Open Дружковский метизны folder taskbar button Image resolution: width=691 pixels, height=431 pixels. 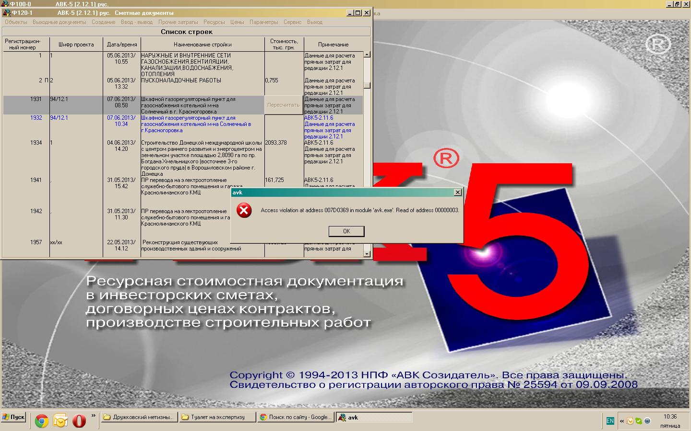139,418
